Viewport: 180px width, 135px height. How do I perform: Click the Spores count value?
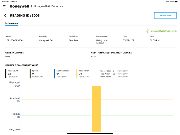click(33, 74)
